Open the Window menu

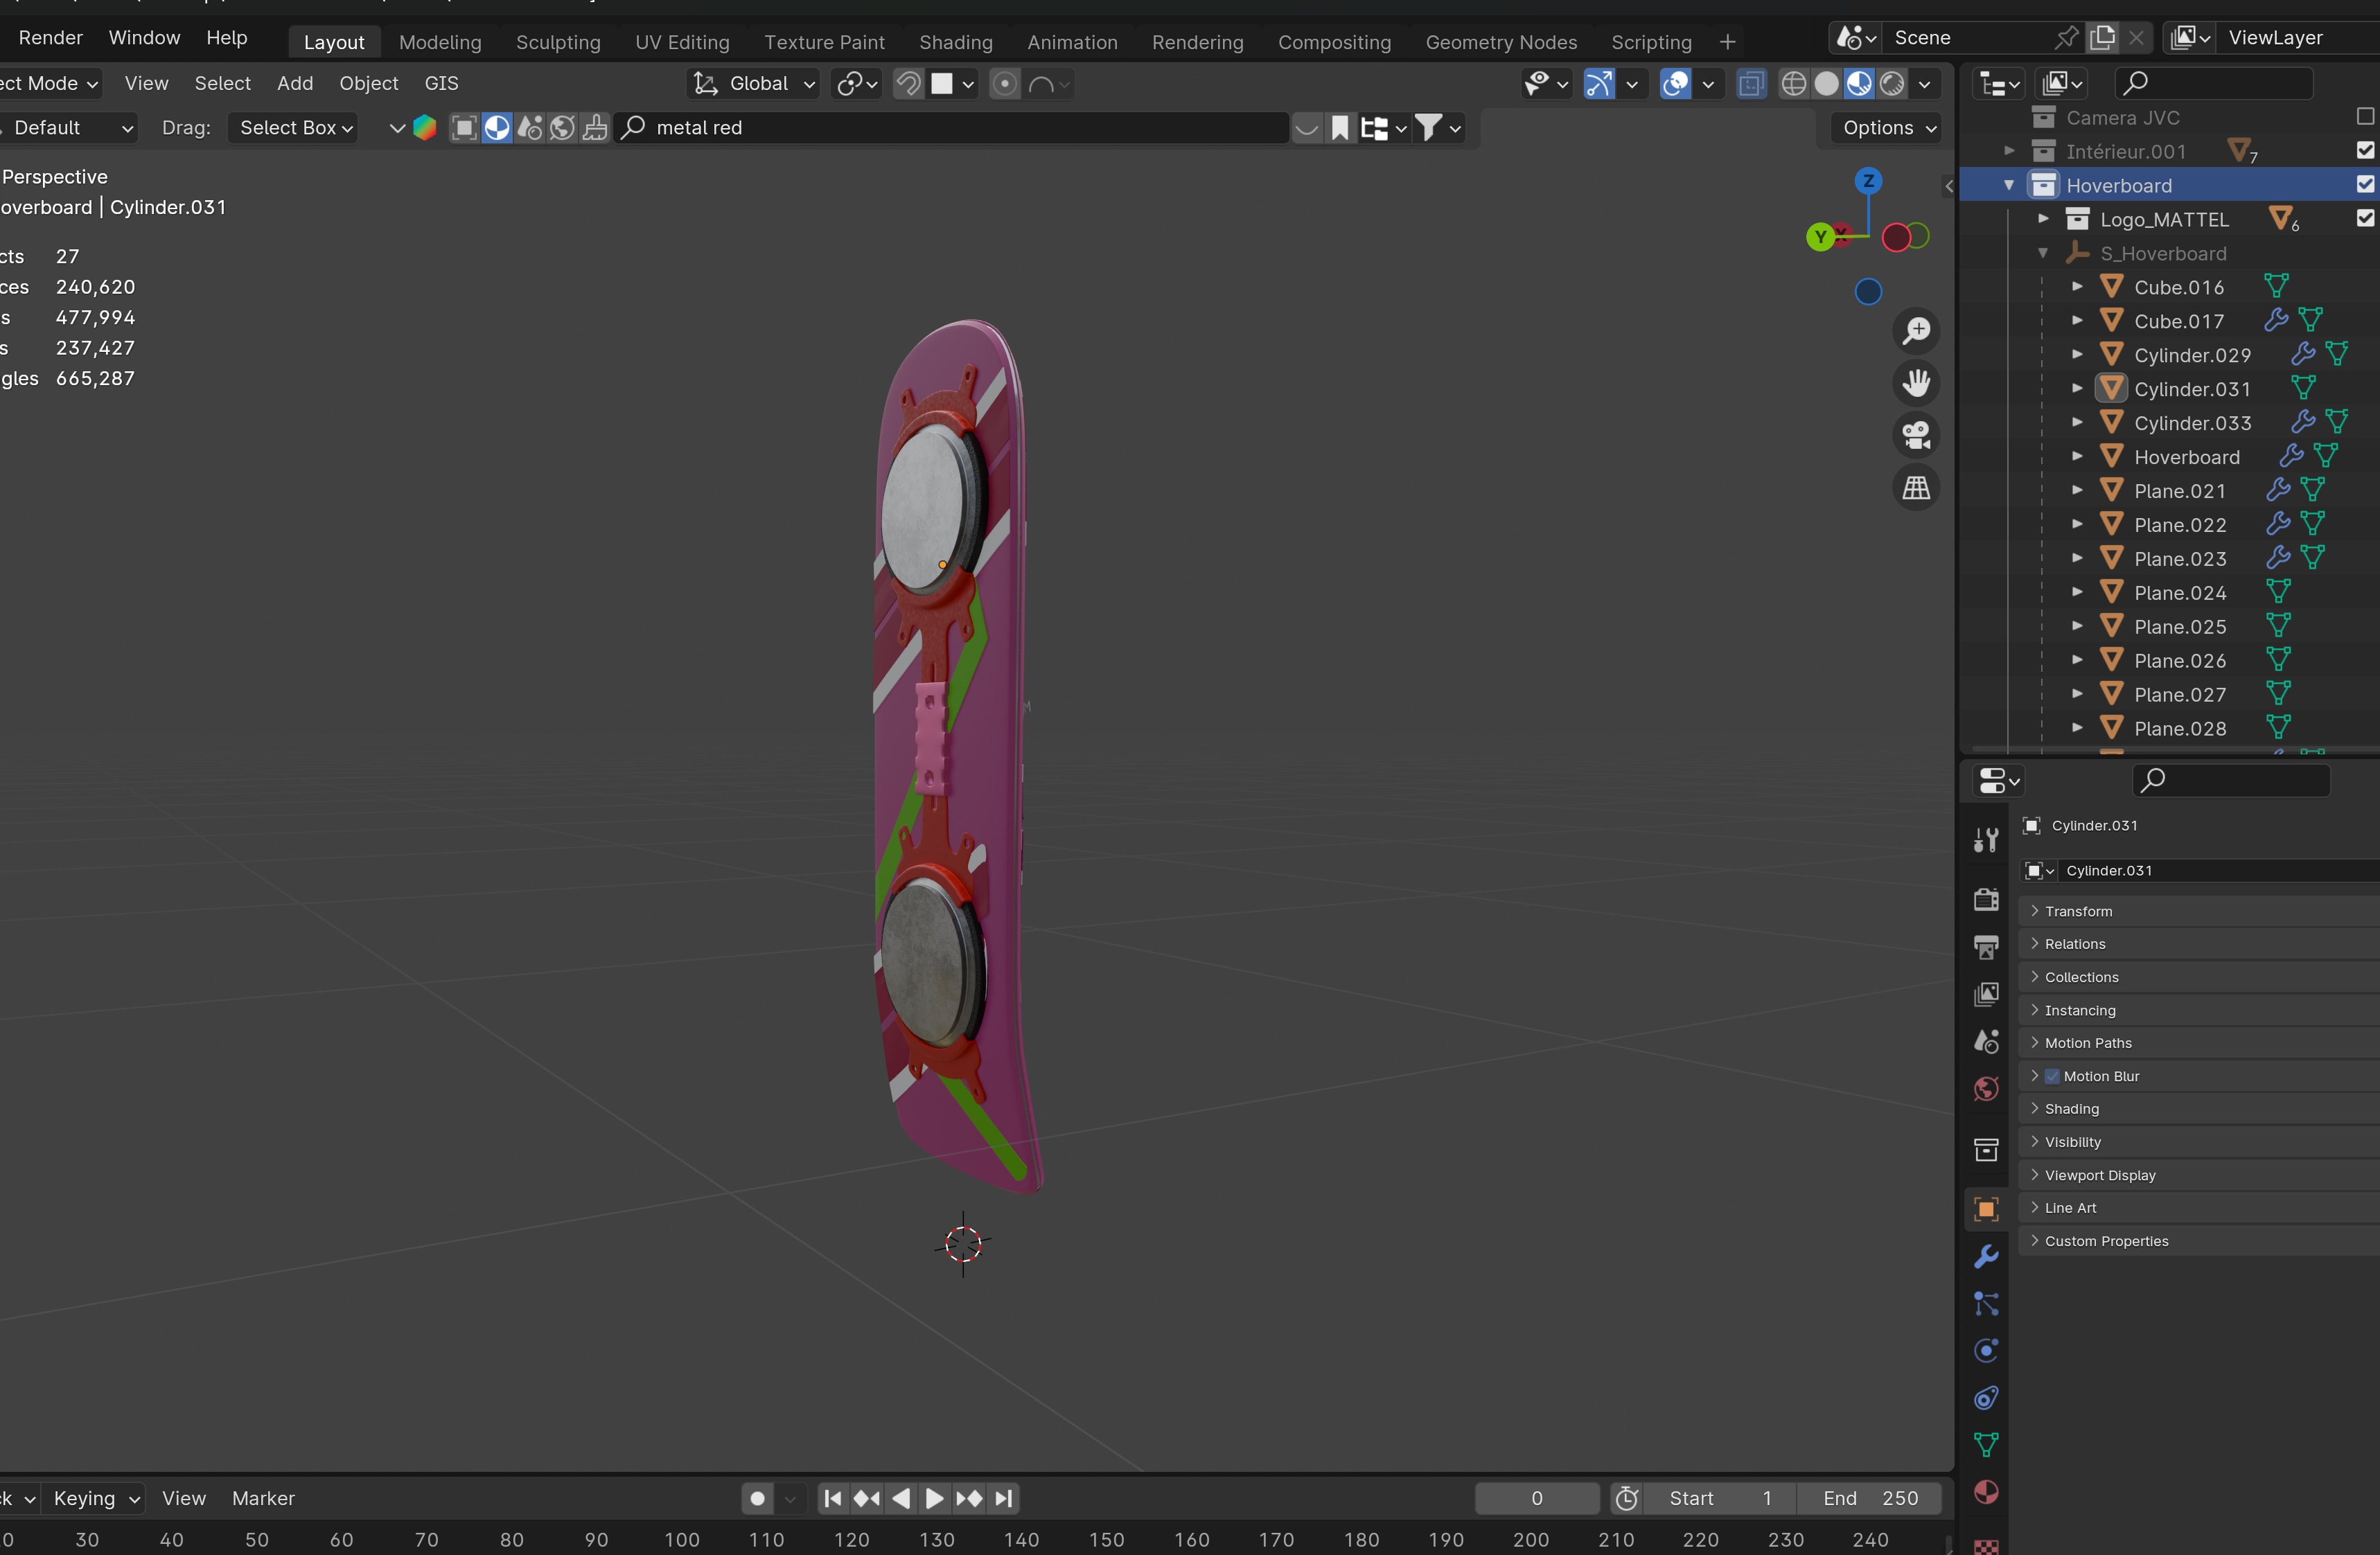144,38
